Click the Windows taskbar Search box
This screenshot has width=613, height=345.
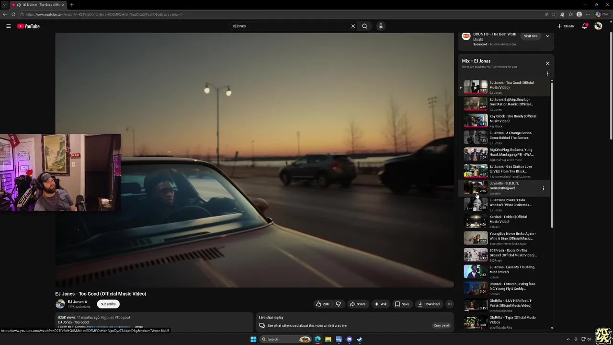tap(285, 339)
